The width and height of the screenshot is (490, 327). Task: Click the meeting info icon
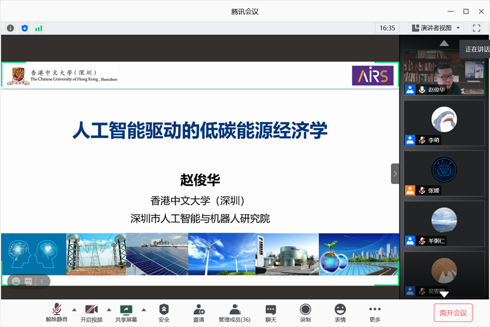pyautogui.click(x=11, y=28)
